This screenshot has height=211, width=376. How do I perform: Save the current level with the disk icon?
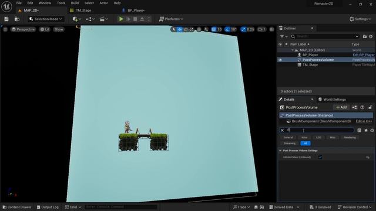[x=6, y=19]
